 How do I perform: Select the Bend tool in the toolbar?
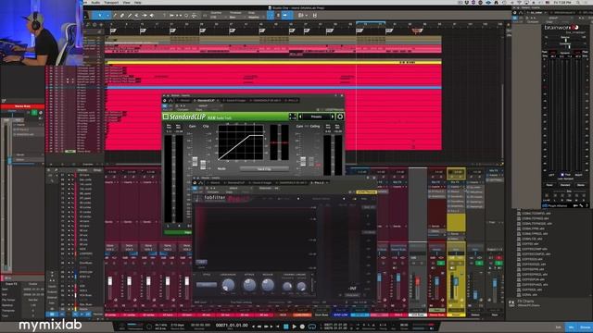pyautogui.click(x=145, y=16)
